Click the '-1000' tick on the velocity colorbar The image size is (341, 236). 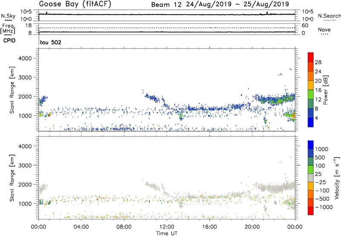point(324,207)
